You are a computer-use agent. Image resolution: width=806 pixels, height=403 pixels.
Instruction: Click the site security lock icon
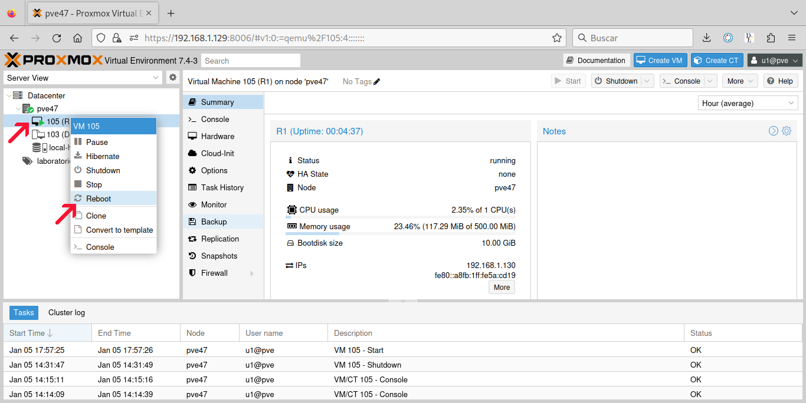click(x=116, y=38)
